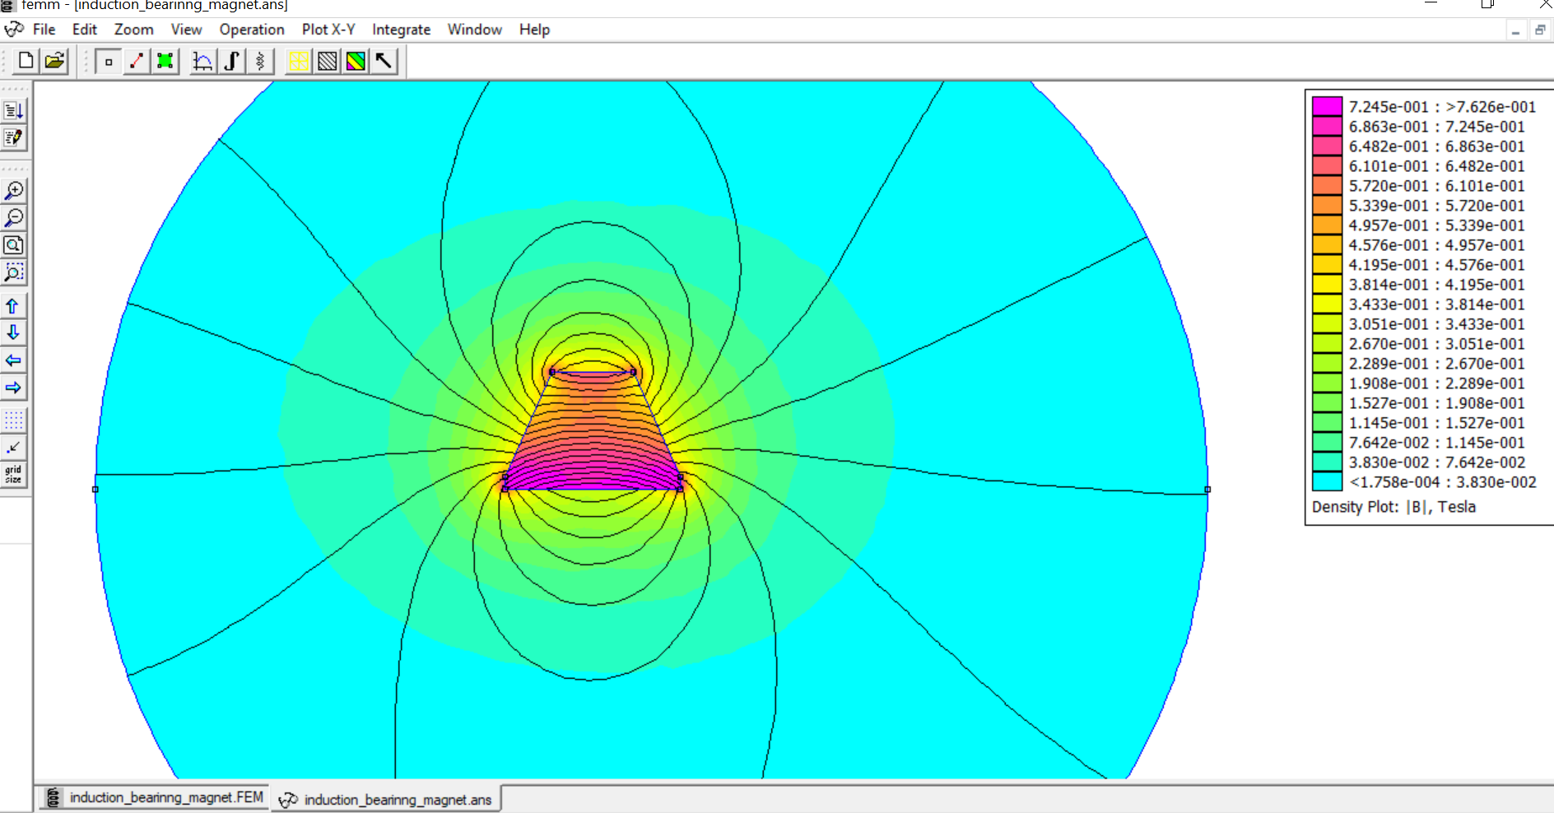This screenshot has height=813, width=1554.
Task: Open the Help menu
Action: pos(534,30)
